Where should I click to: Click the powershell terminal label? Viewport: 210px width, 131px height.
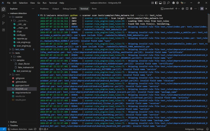point(167,9)
